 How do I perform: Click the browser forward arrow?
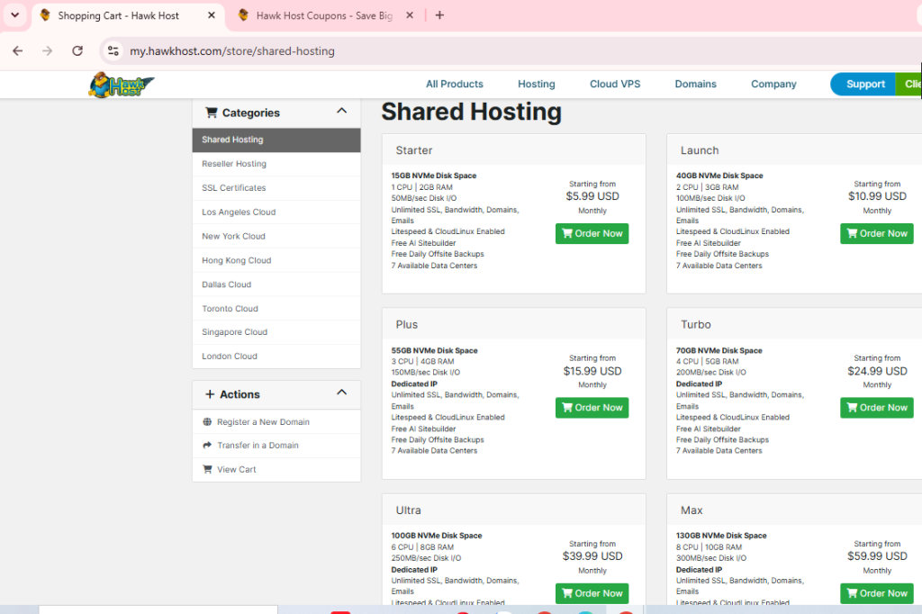pyautogui.click(x=47, y=51)
